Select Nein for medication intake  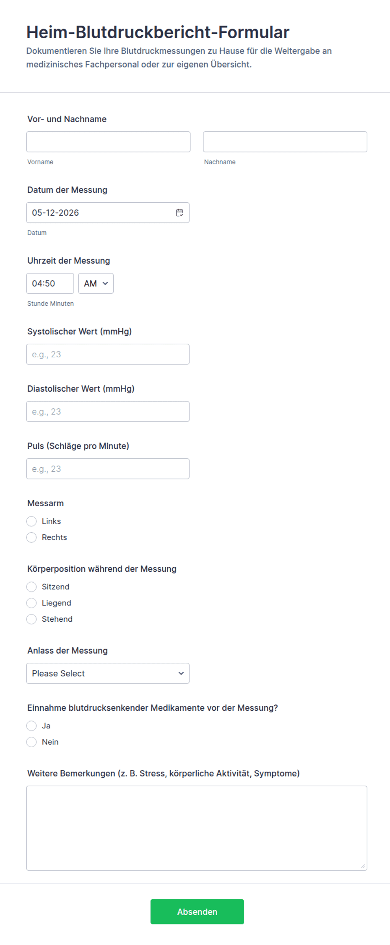31,742
